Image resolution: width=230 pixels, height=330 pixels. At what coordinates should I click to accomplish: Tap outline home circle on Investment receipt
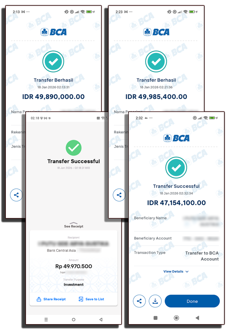[x=74, y=319]
